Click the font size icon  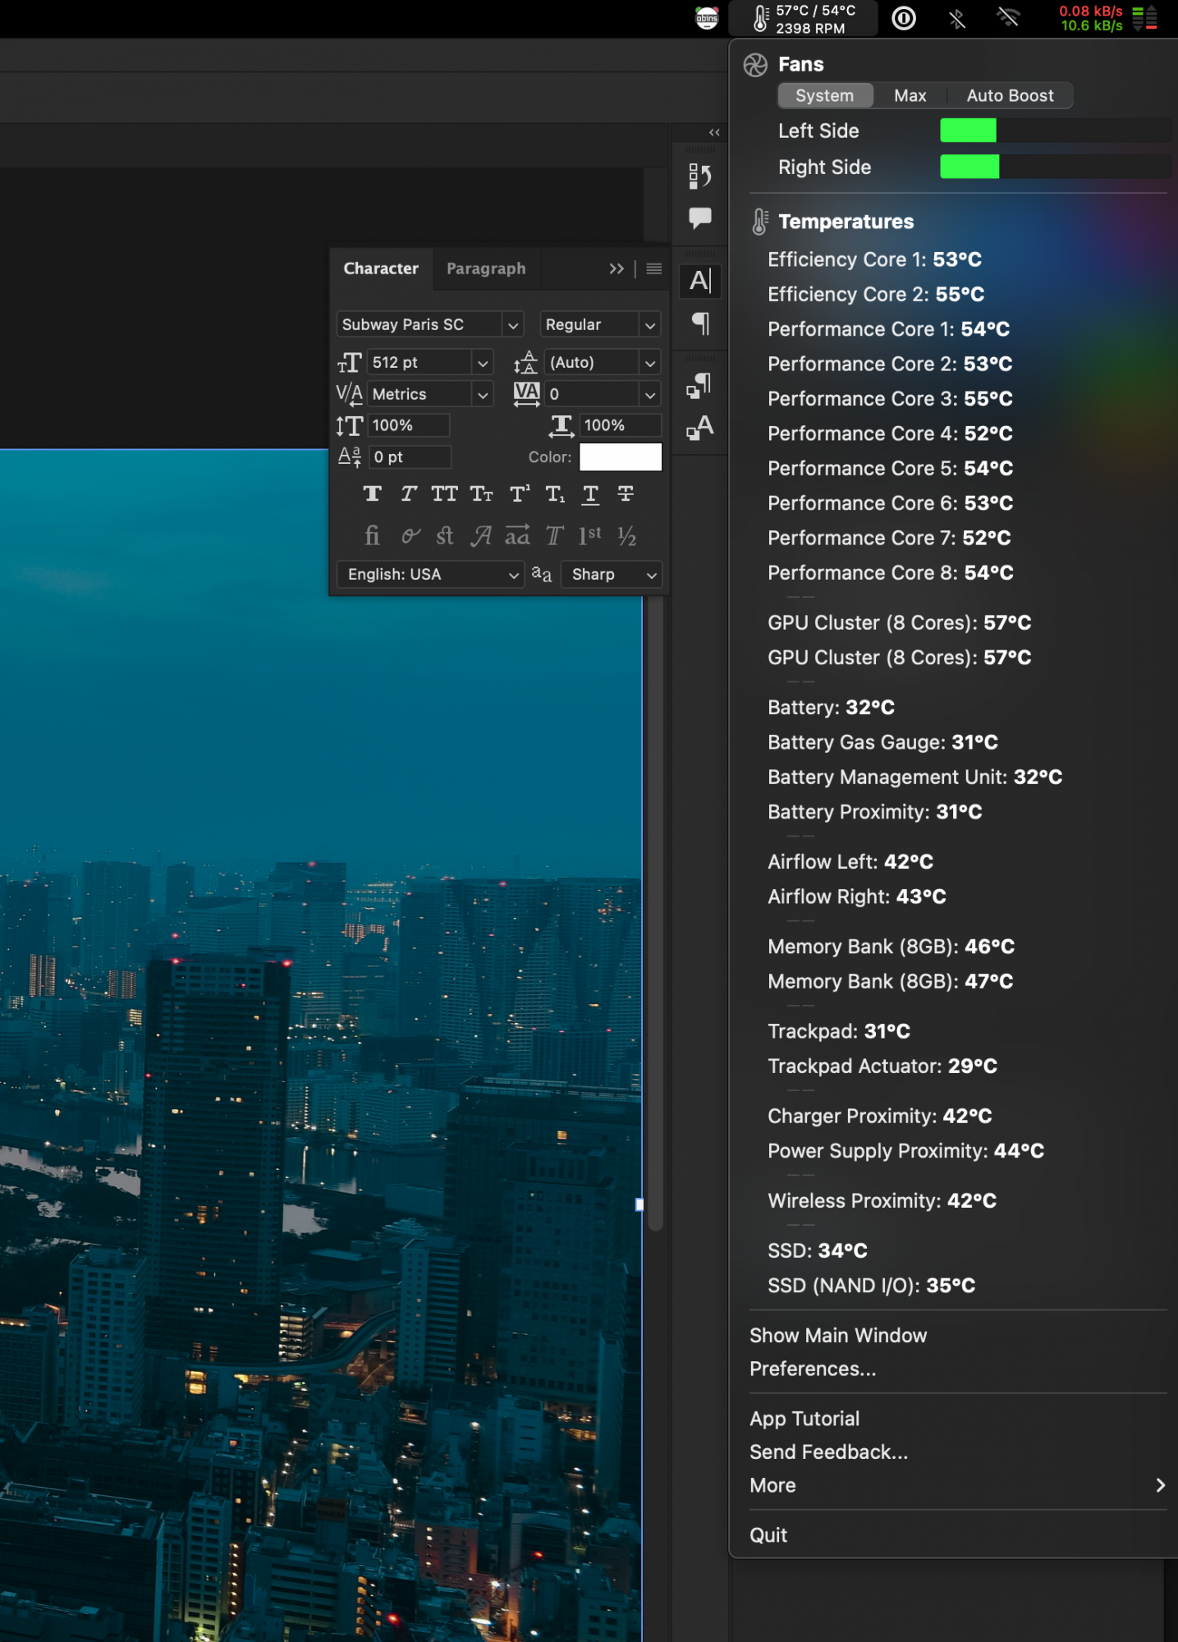(x=350, y=362)
